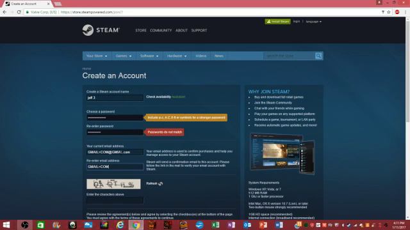Expand the Software dropdown
The height and width of the screenshot is (230, 410).
(149, 56)
